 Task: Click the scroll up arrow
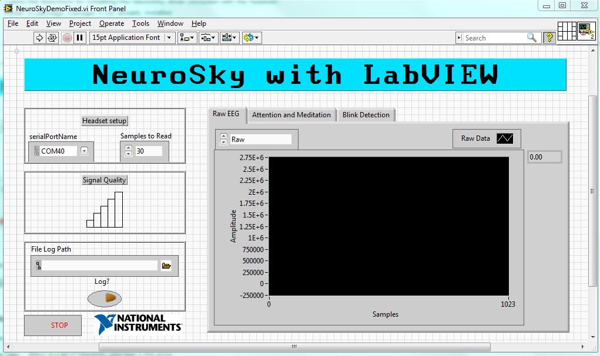tap(592, 51)
